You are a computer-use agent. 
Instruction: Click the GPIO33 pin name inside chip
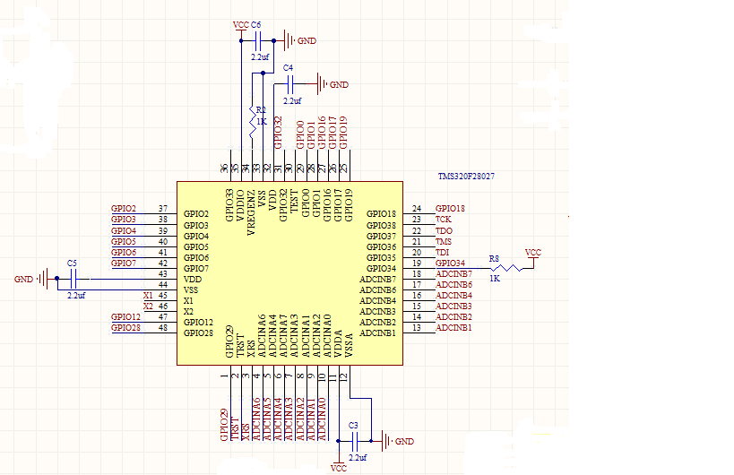click(229, 205)
